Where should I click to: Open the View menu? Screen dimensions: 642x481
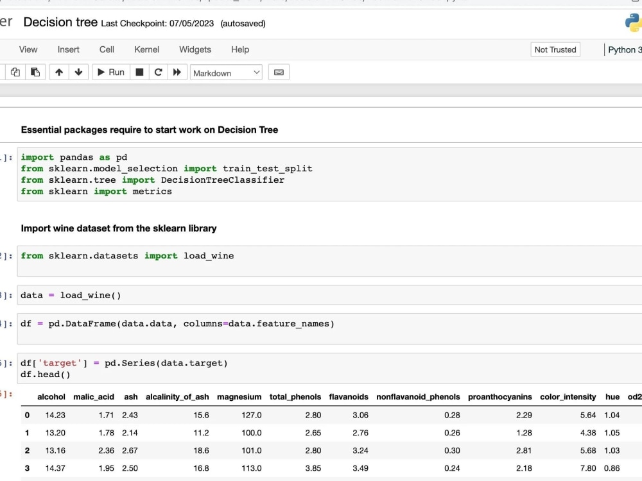(28, 49)
